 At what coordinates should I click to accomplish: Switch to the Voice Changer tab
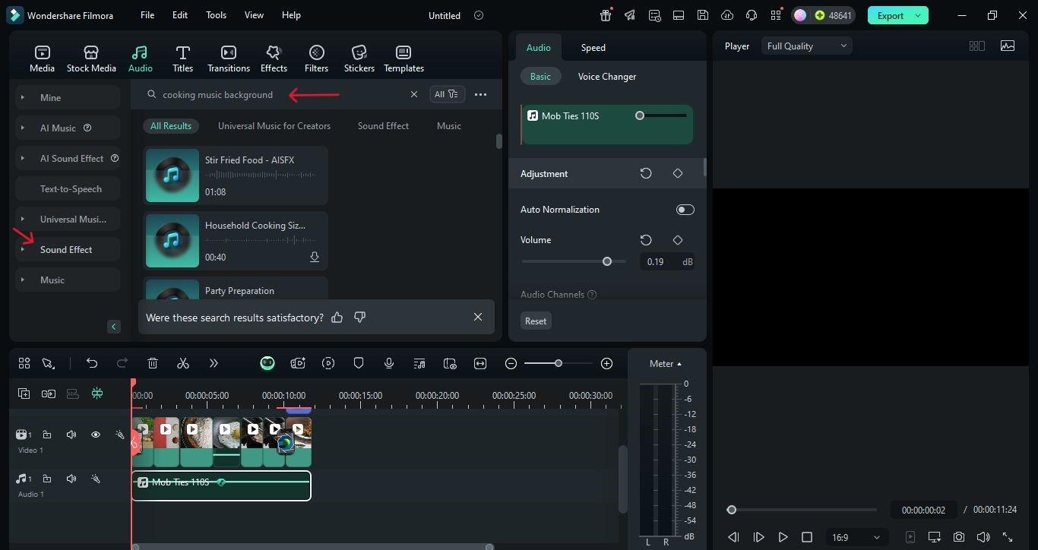tap(607, 76)
